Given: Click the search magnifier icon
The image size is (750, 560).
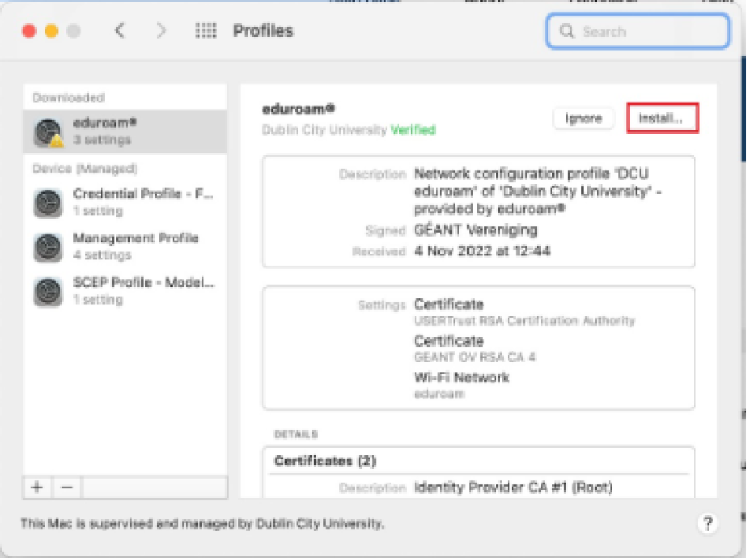Looking at the screenshot, I should click(x=567, y=31).
